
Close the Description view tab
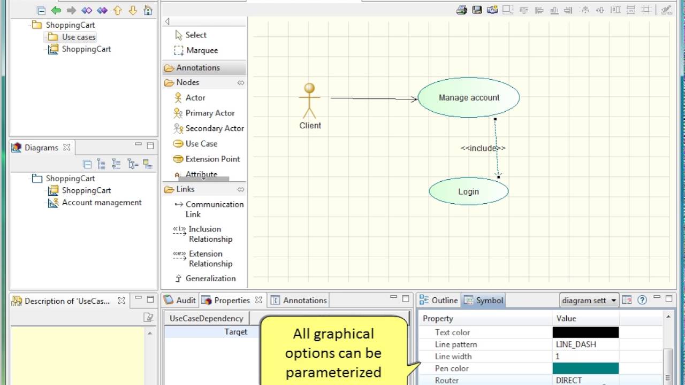coord(121,301)
